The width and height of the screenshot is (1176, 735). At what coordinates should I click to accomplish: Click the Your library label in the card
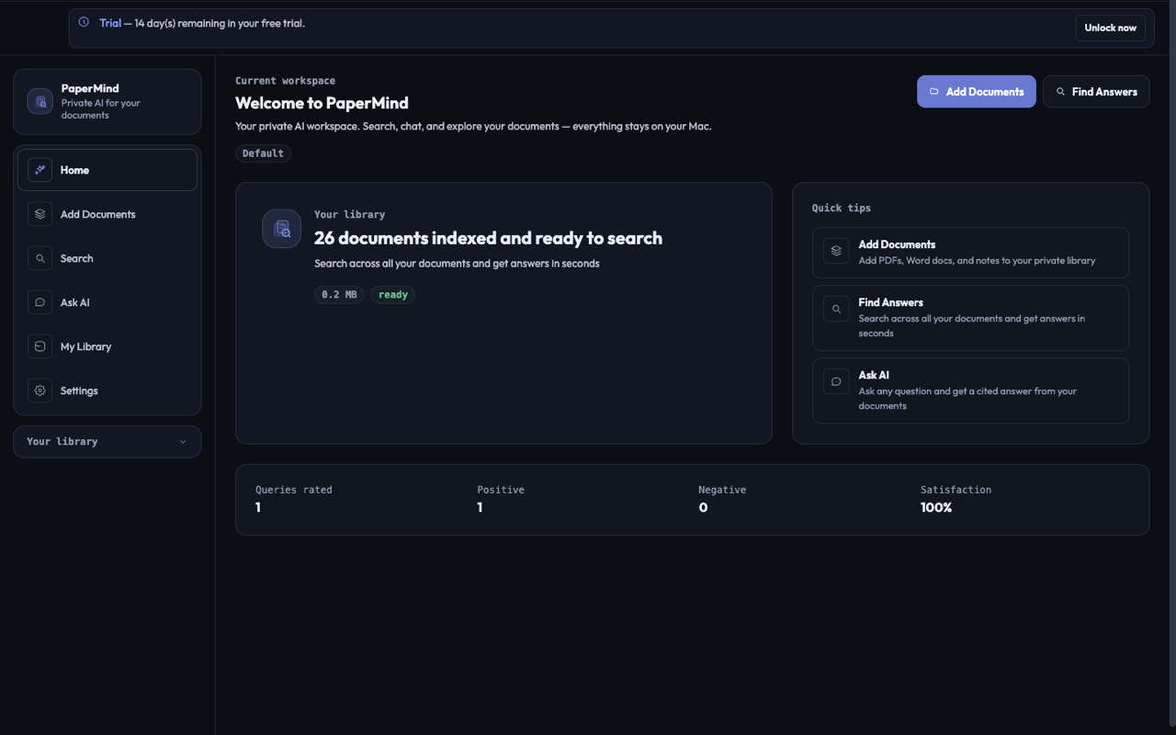[350, 214]
